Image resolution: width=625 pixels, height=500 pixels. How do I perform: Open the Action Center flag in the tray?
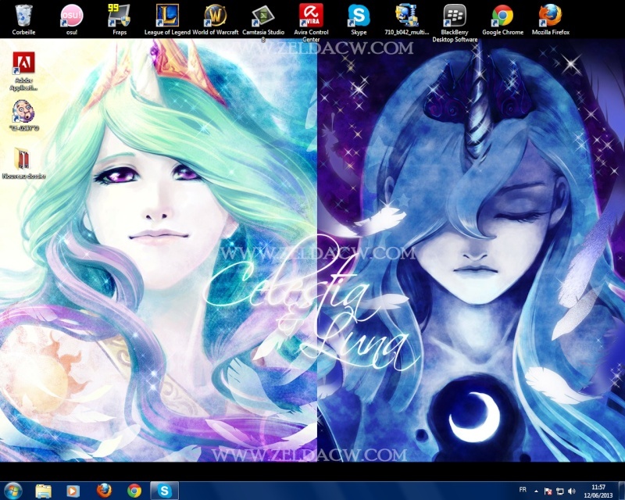pyautogui.click(x=548, y=491)
